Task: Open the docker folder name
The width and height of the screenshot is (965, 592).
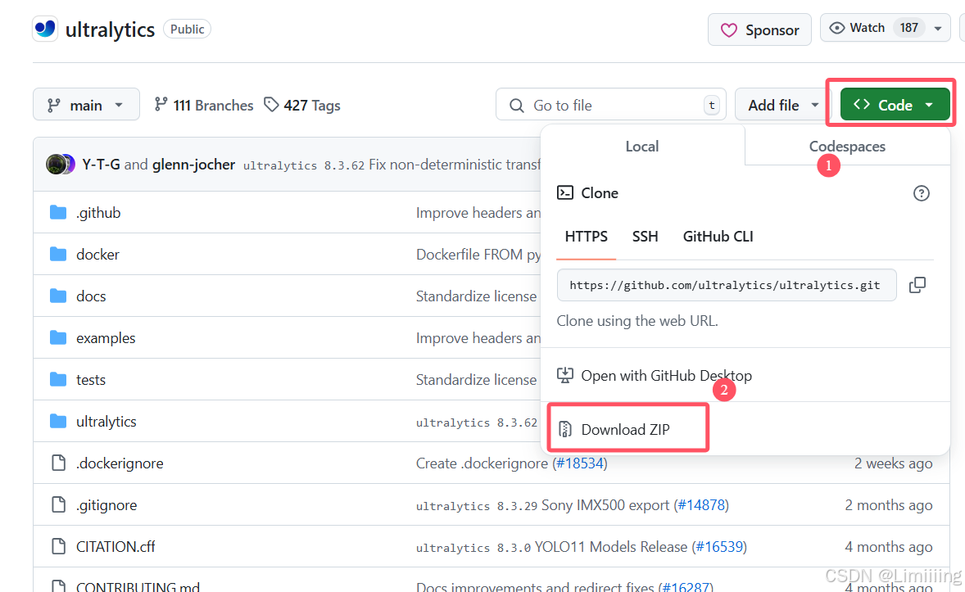Action: point(97,254)
